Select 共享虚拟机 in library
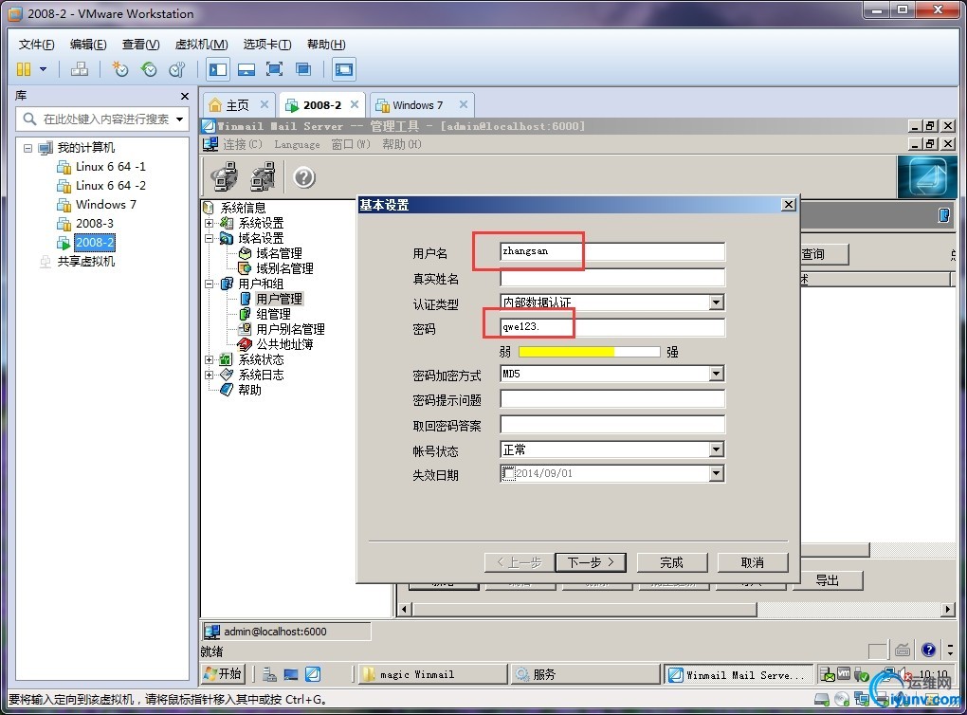 pos(85,262)
